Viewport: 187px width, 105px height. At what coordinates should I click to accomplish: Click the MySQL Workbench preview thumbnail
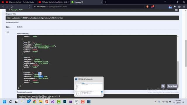pos(89,89)
